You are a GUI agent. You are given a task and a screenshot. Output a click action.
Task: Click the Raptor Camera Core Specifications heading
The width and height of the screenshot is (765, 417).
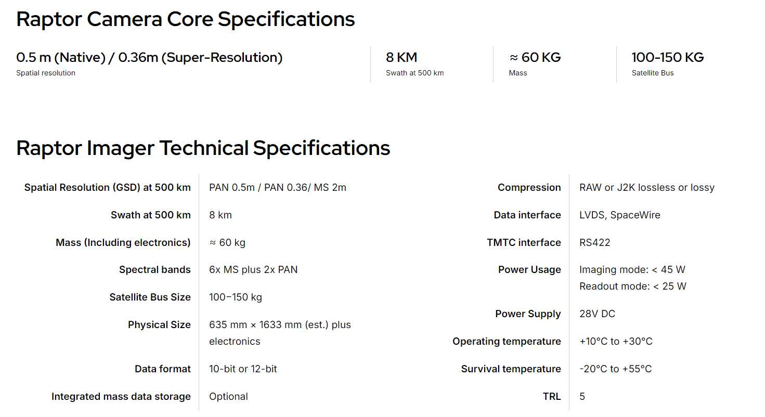186,19
